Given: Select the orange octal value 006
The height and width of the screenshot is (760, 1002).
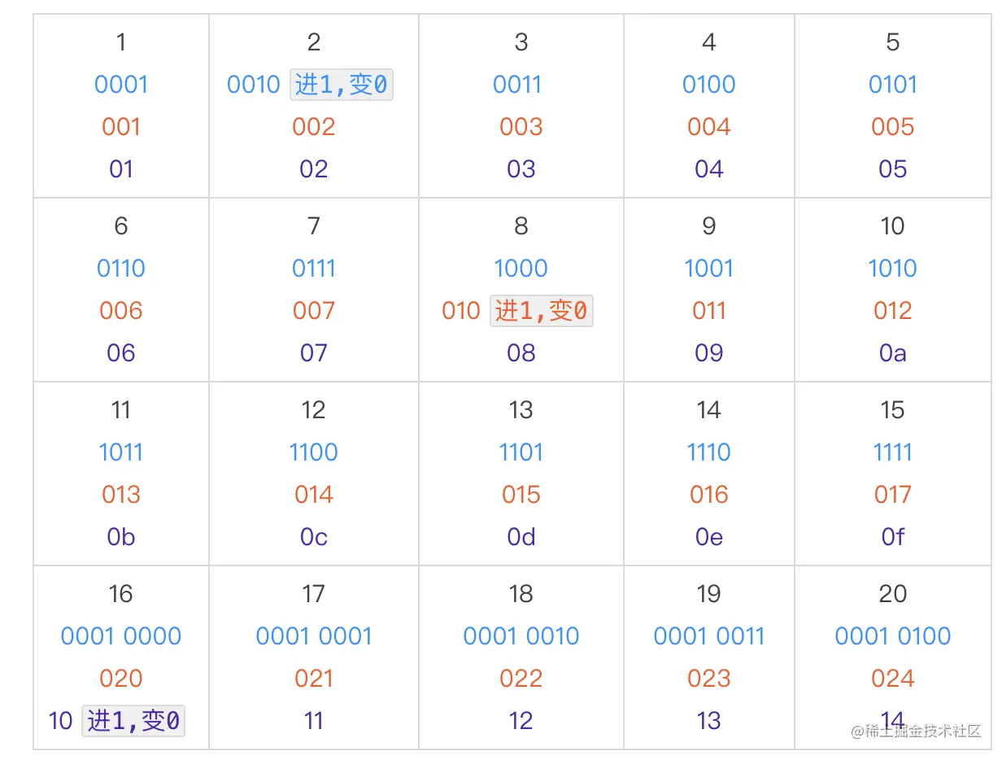Looking at the screenshot, I should pyautogui.click(x=121, y=311).
